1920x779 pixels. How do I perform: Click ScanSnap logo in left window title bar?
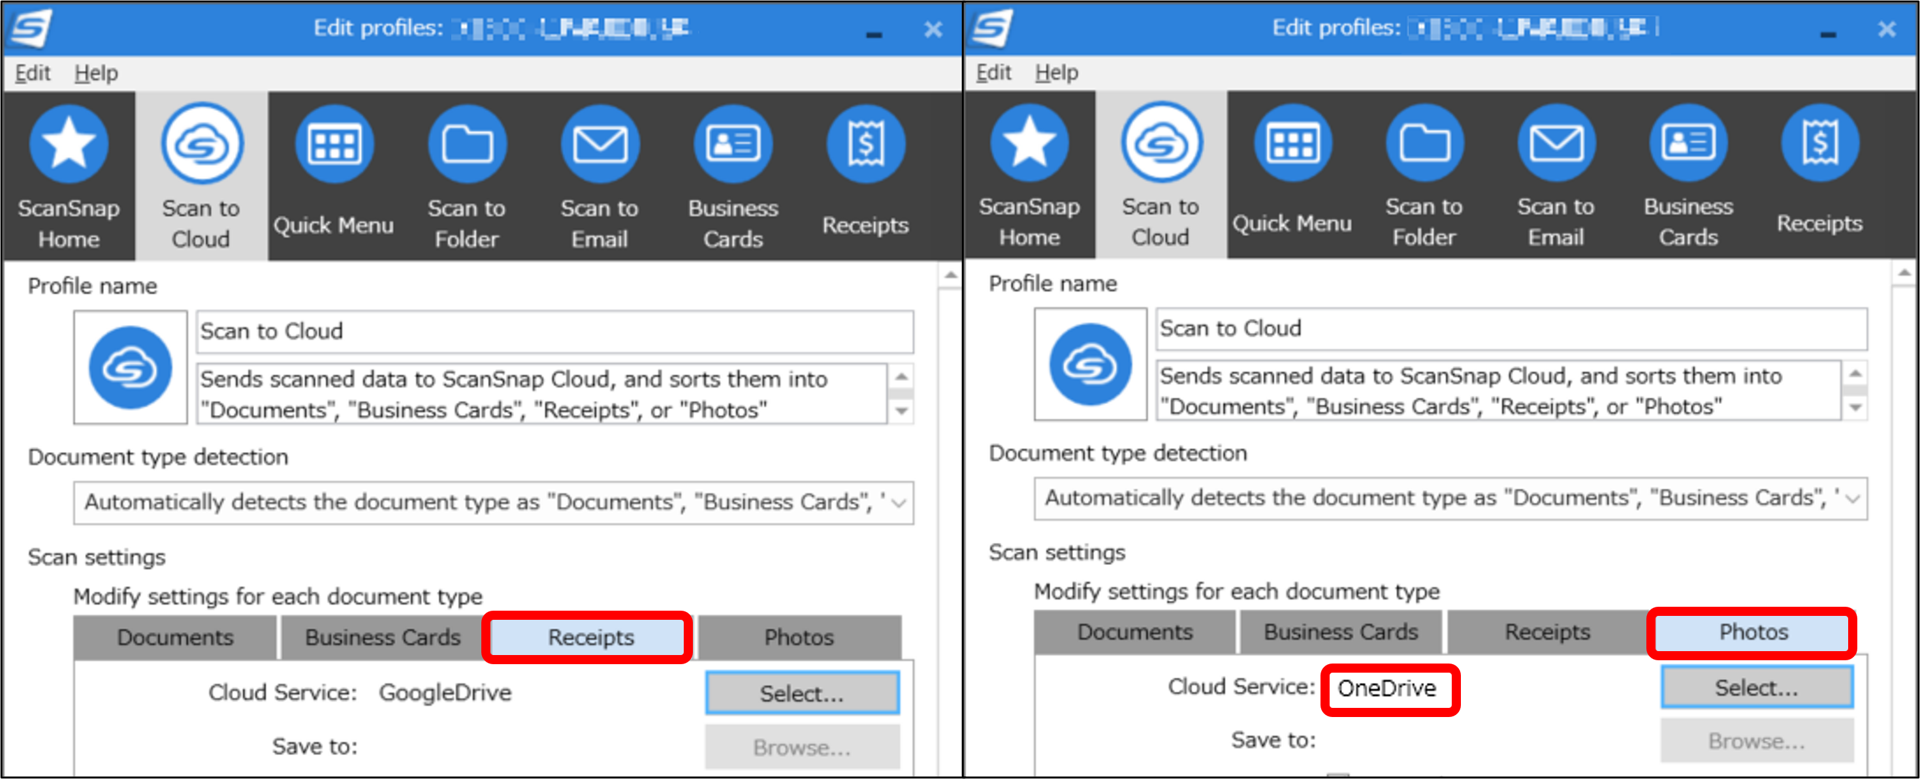31,28
